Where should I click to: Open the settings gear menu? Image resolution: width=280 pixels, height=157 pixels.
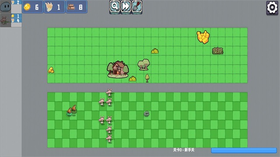(272, 7)
